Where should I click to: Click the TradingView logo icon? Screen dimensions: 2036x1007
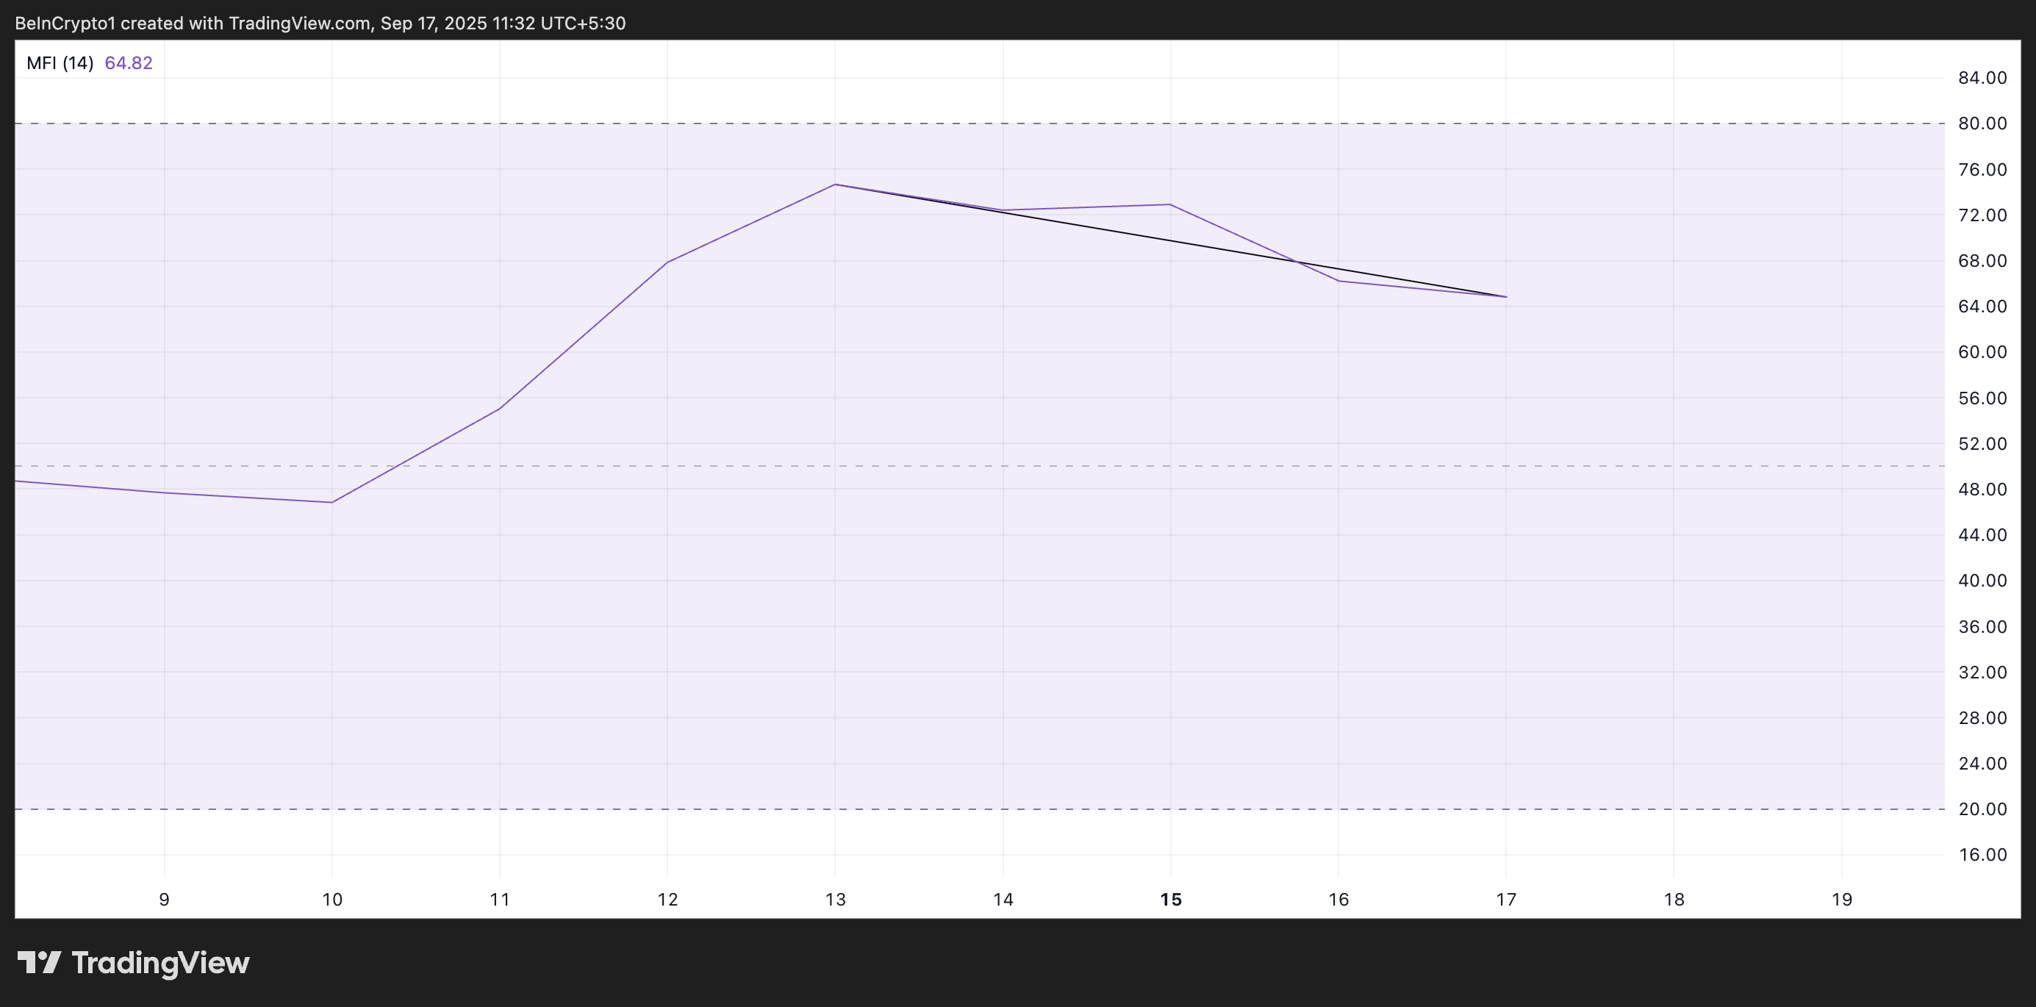point(39,962)
